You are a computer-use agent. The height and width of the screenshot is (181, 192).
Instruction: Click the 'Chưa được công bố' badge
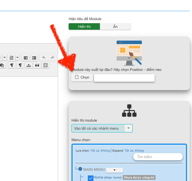tap(139, 178)
